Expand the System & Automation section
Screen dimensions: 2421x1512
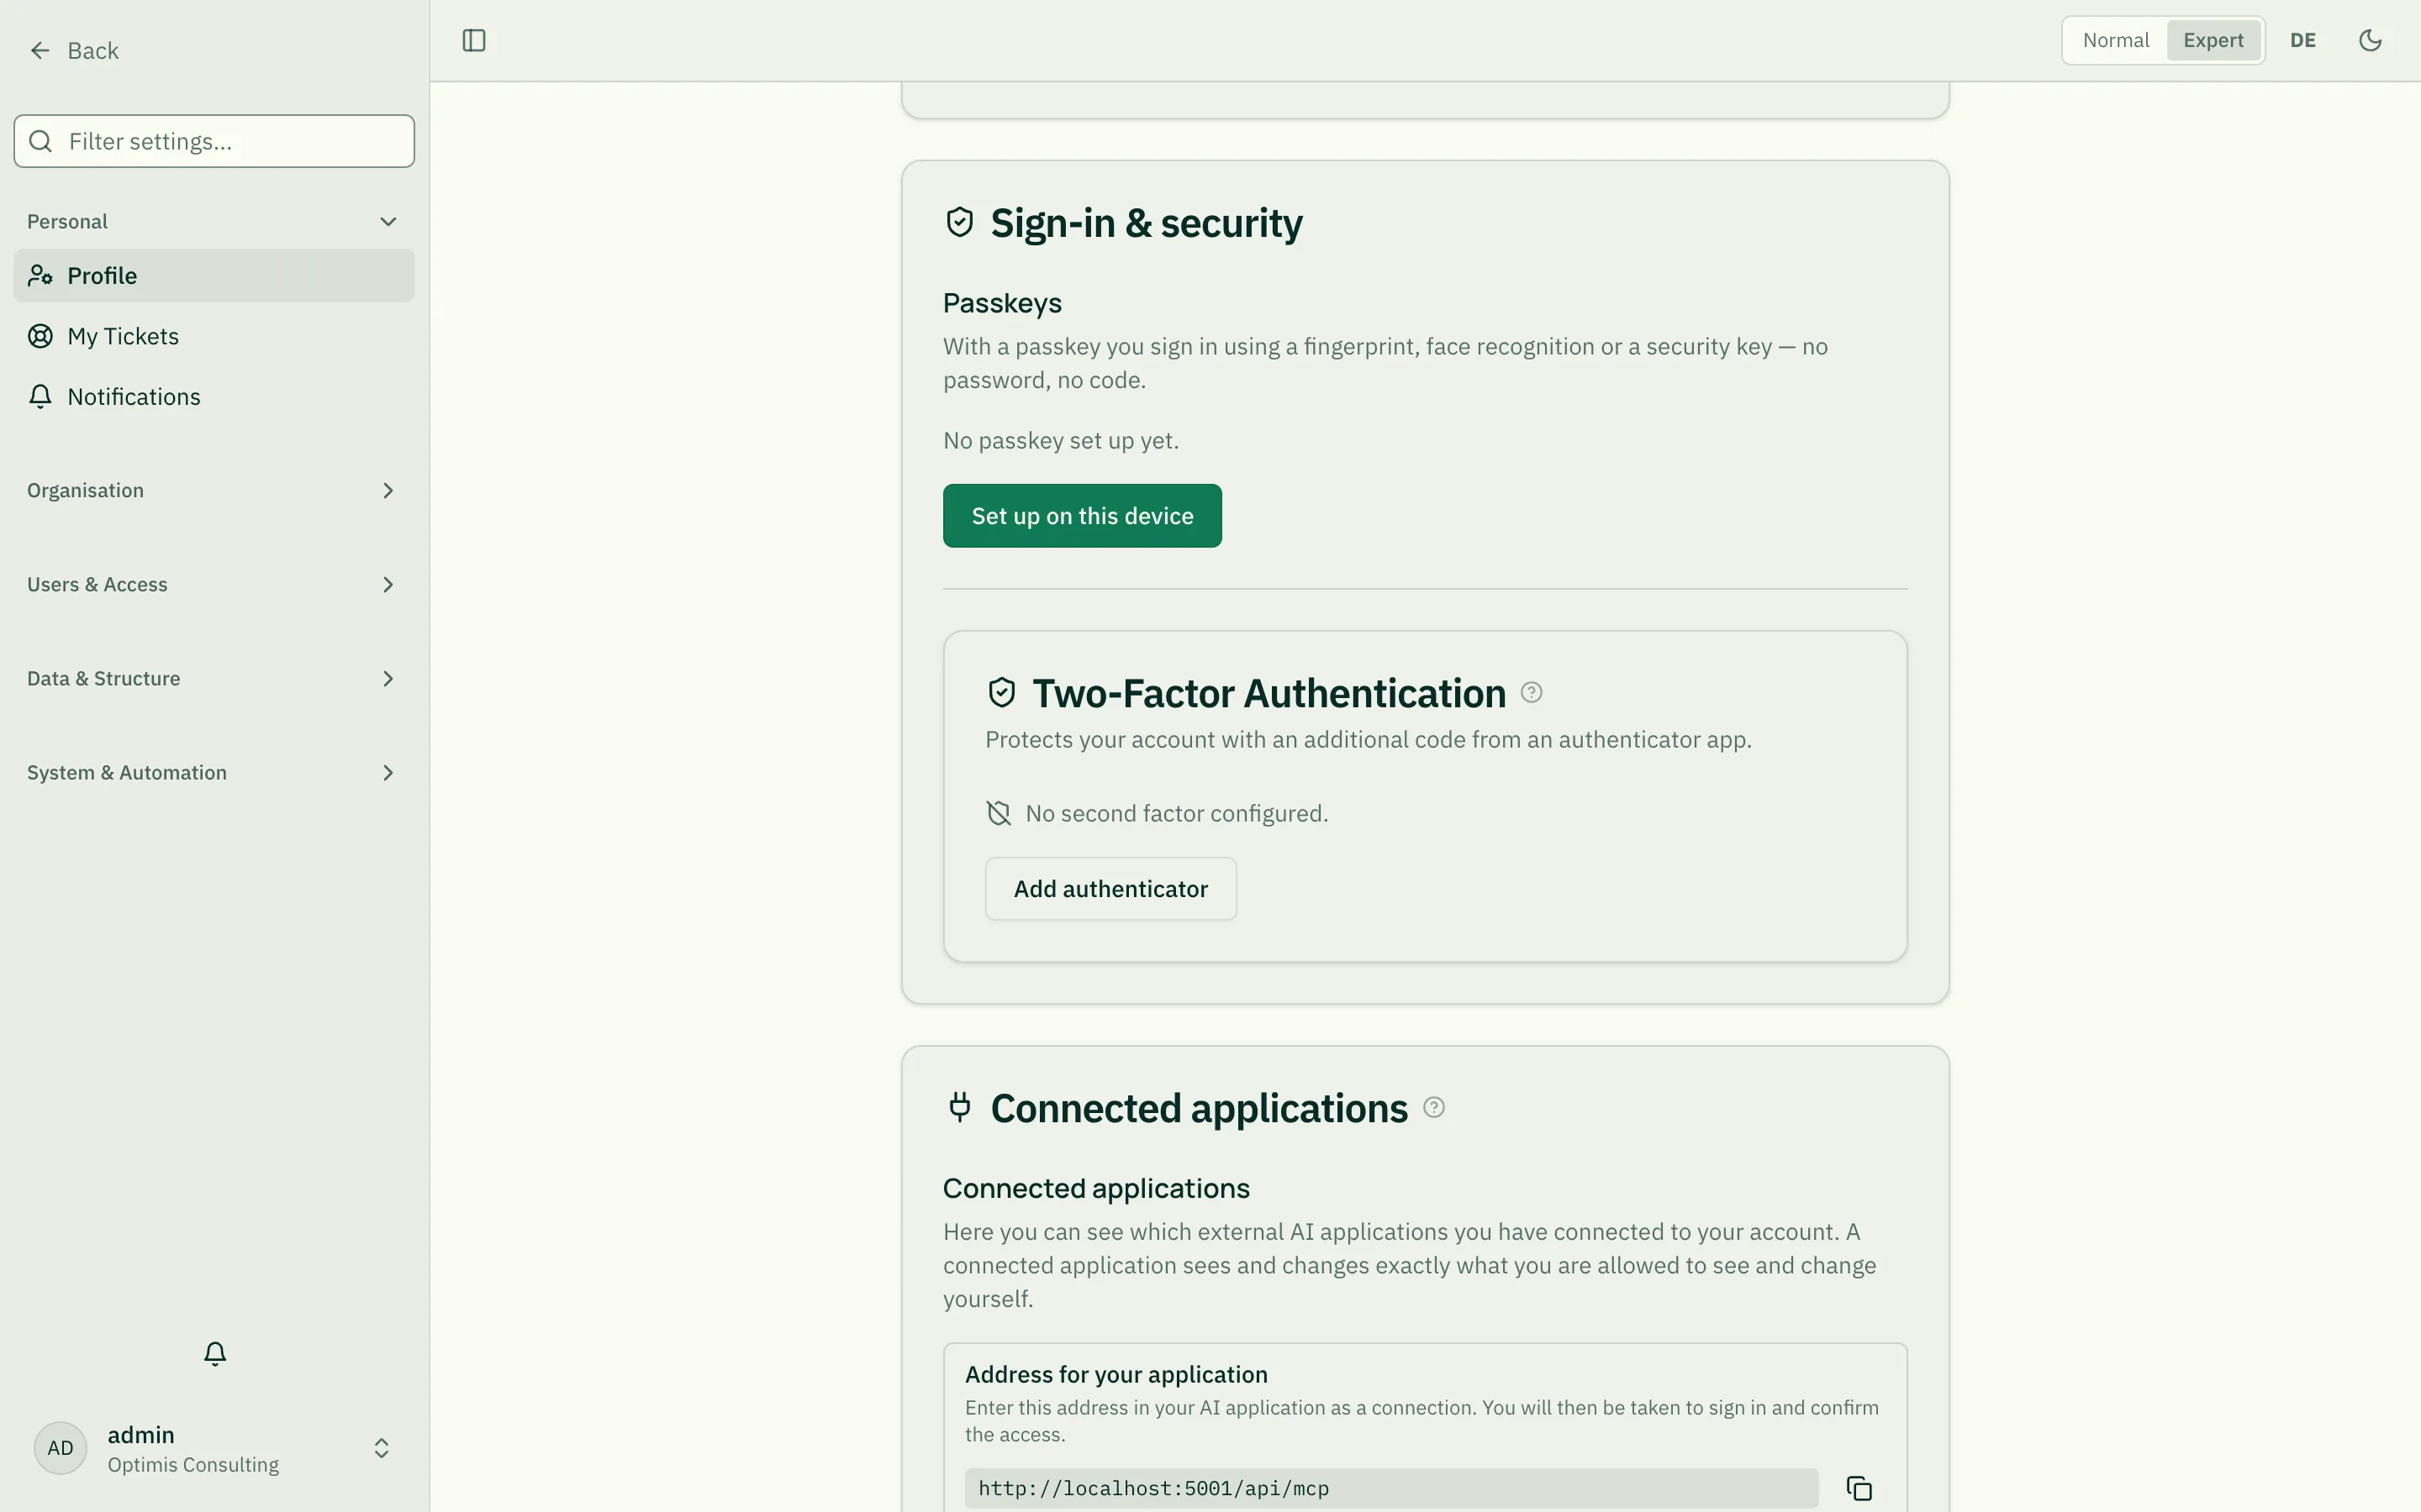click(213, 772)
